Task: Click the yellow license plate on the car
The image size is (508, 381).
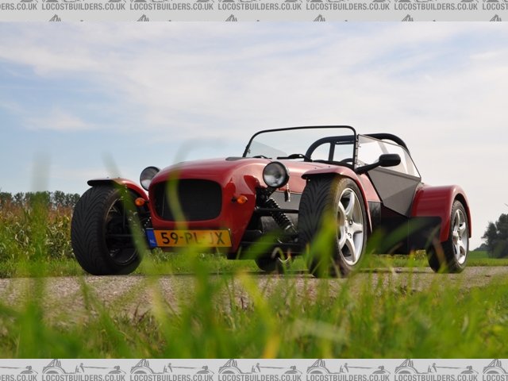Action: [190, 238]
